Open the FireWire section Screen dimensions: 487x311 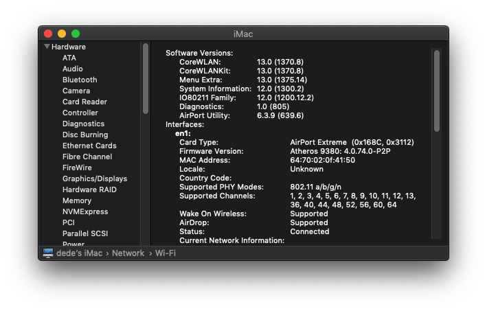[x=77, y=168]
